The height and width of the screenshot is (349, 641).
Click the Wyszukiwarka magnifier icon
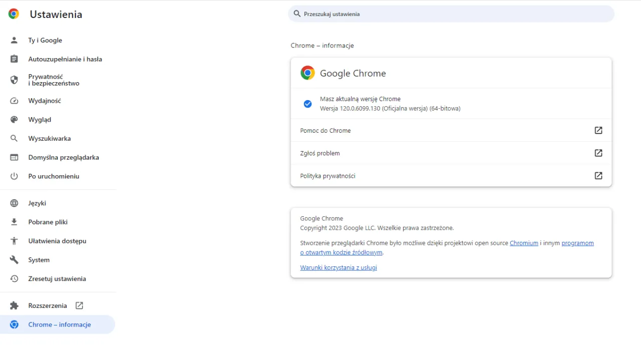tap(14, 138)
